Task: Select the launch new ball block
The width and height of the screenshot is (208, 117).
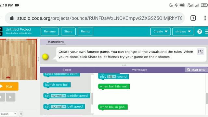Action: (57, 85)
